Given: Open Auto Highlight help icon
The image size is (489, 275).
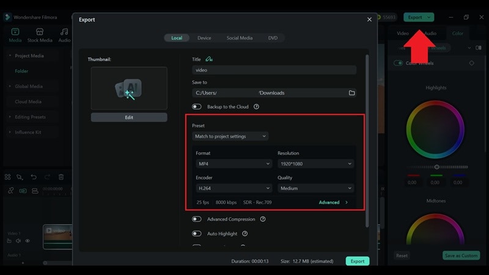Looking at the screenshot, I should tap(245, 233).
